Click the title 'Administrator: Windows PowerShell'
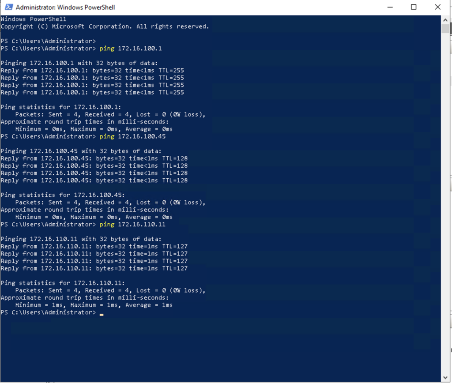452x383 pixels. tap(65, 8)
